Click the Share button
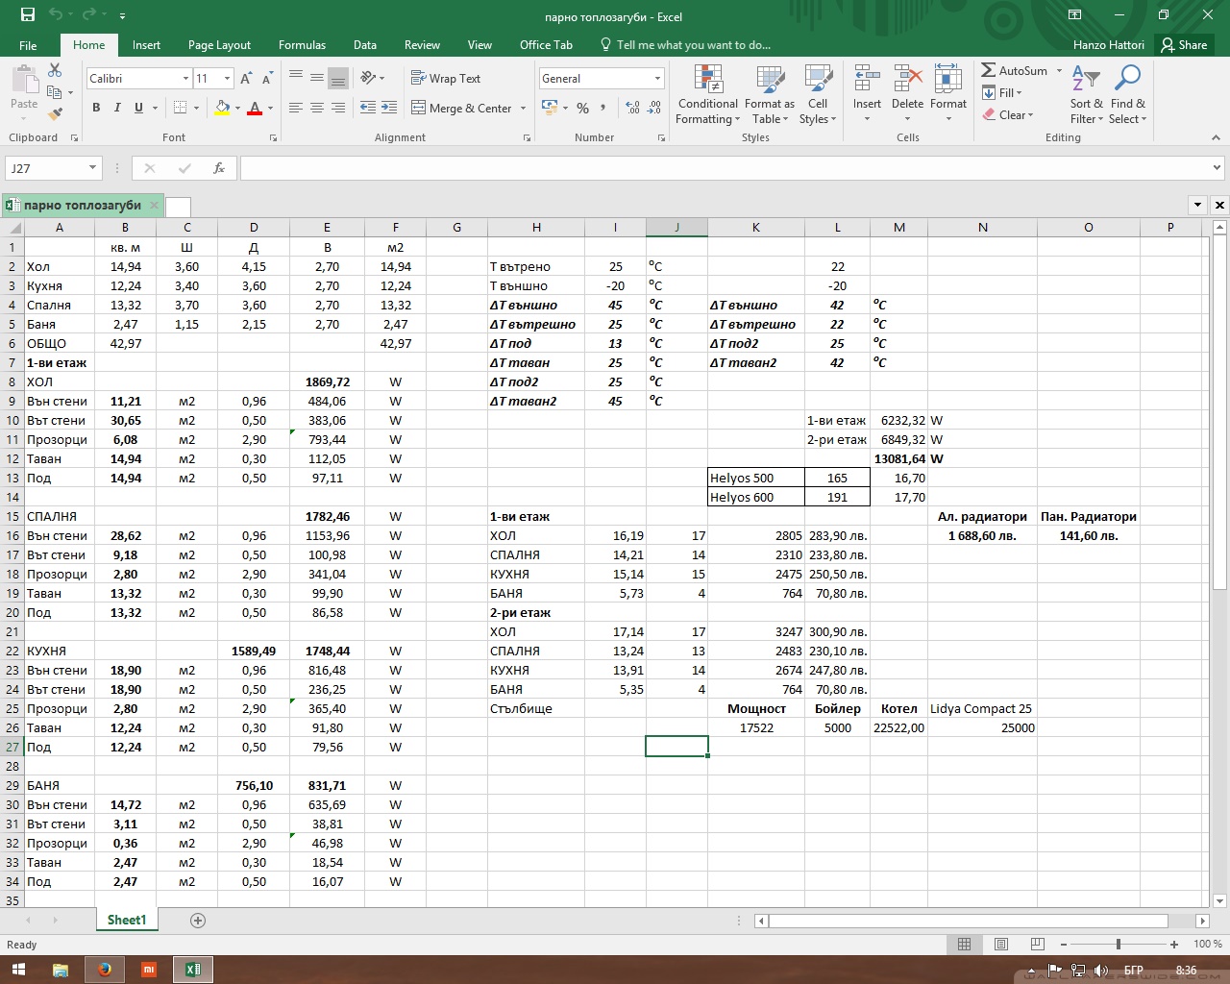This screenshot has width=1230, height=984. (x=1183, y=45)
